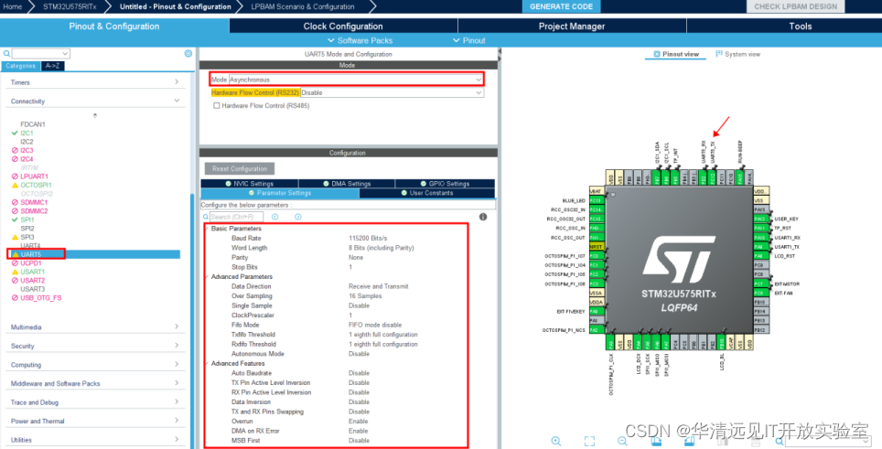Screen dimensions: 882x449
Task: Open the peripheral search combo box
Action: 40,53
